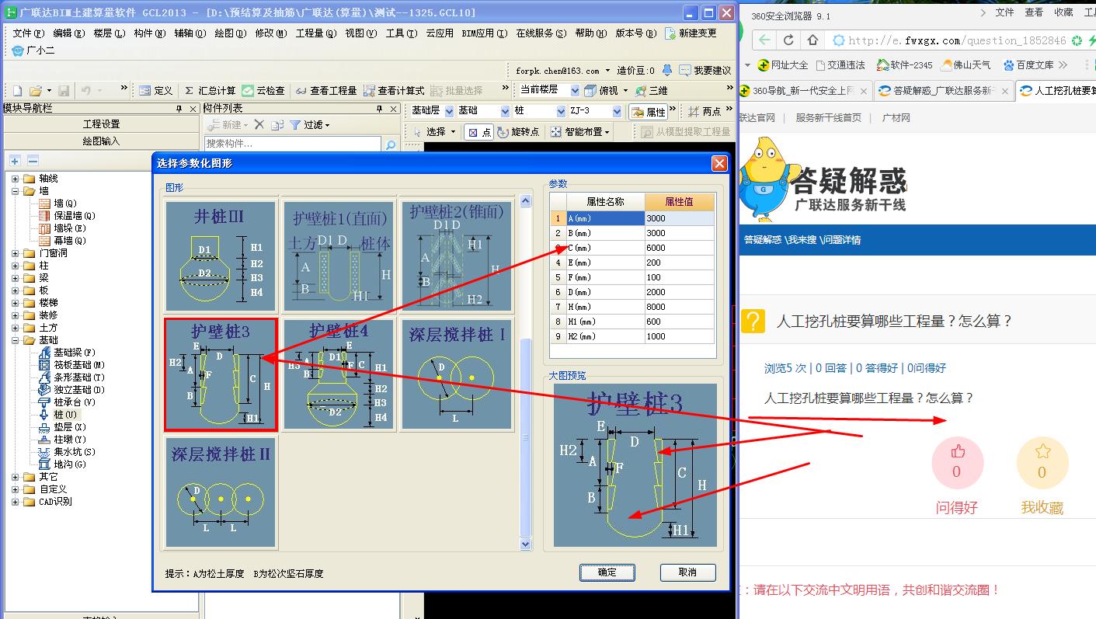Switch to 工程设置 module tab

(102, 124)
